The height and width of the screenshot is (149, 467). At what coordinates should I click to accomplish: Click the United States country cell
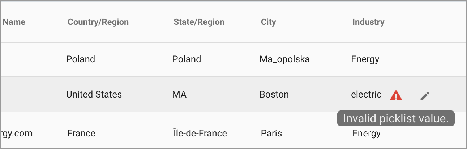click(x=94, y=95)
